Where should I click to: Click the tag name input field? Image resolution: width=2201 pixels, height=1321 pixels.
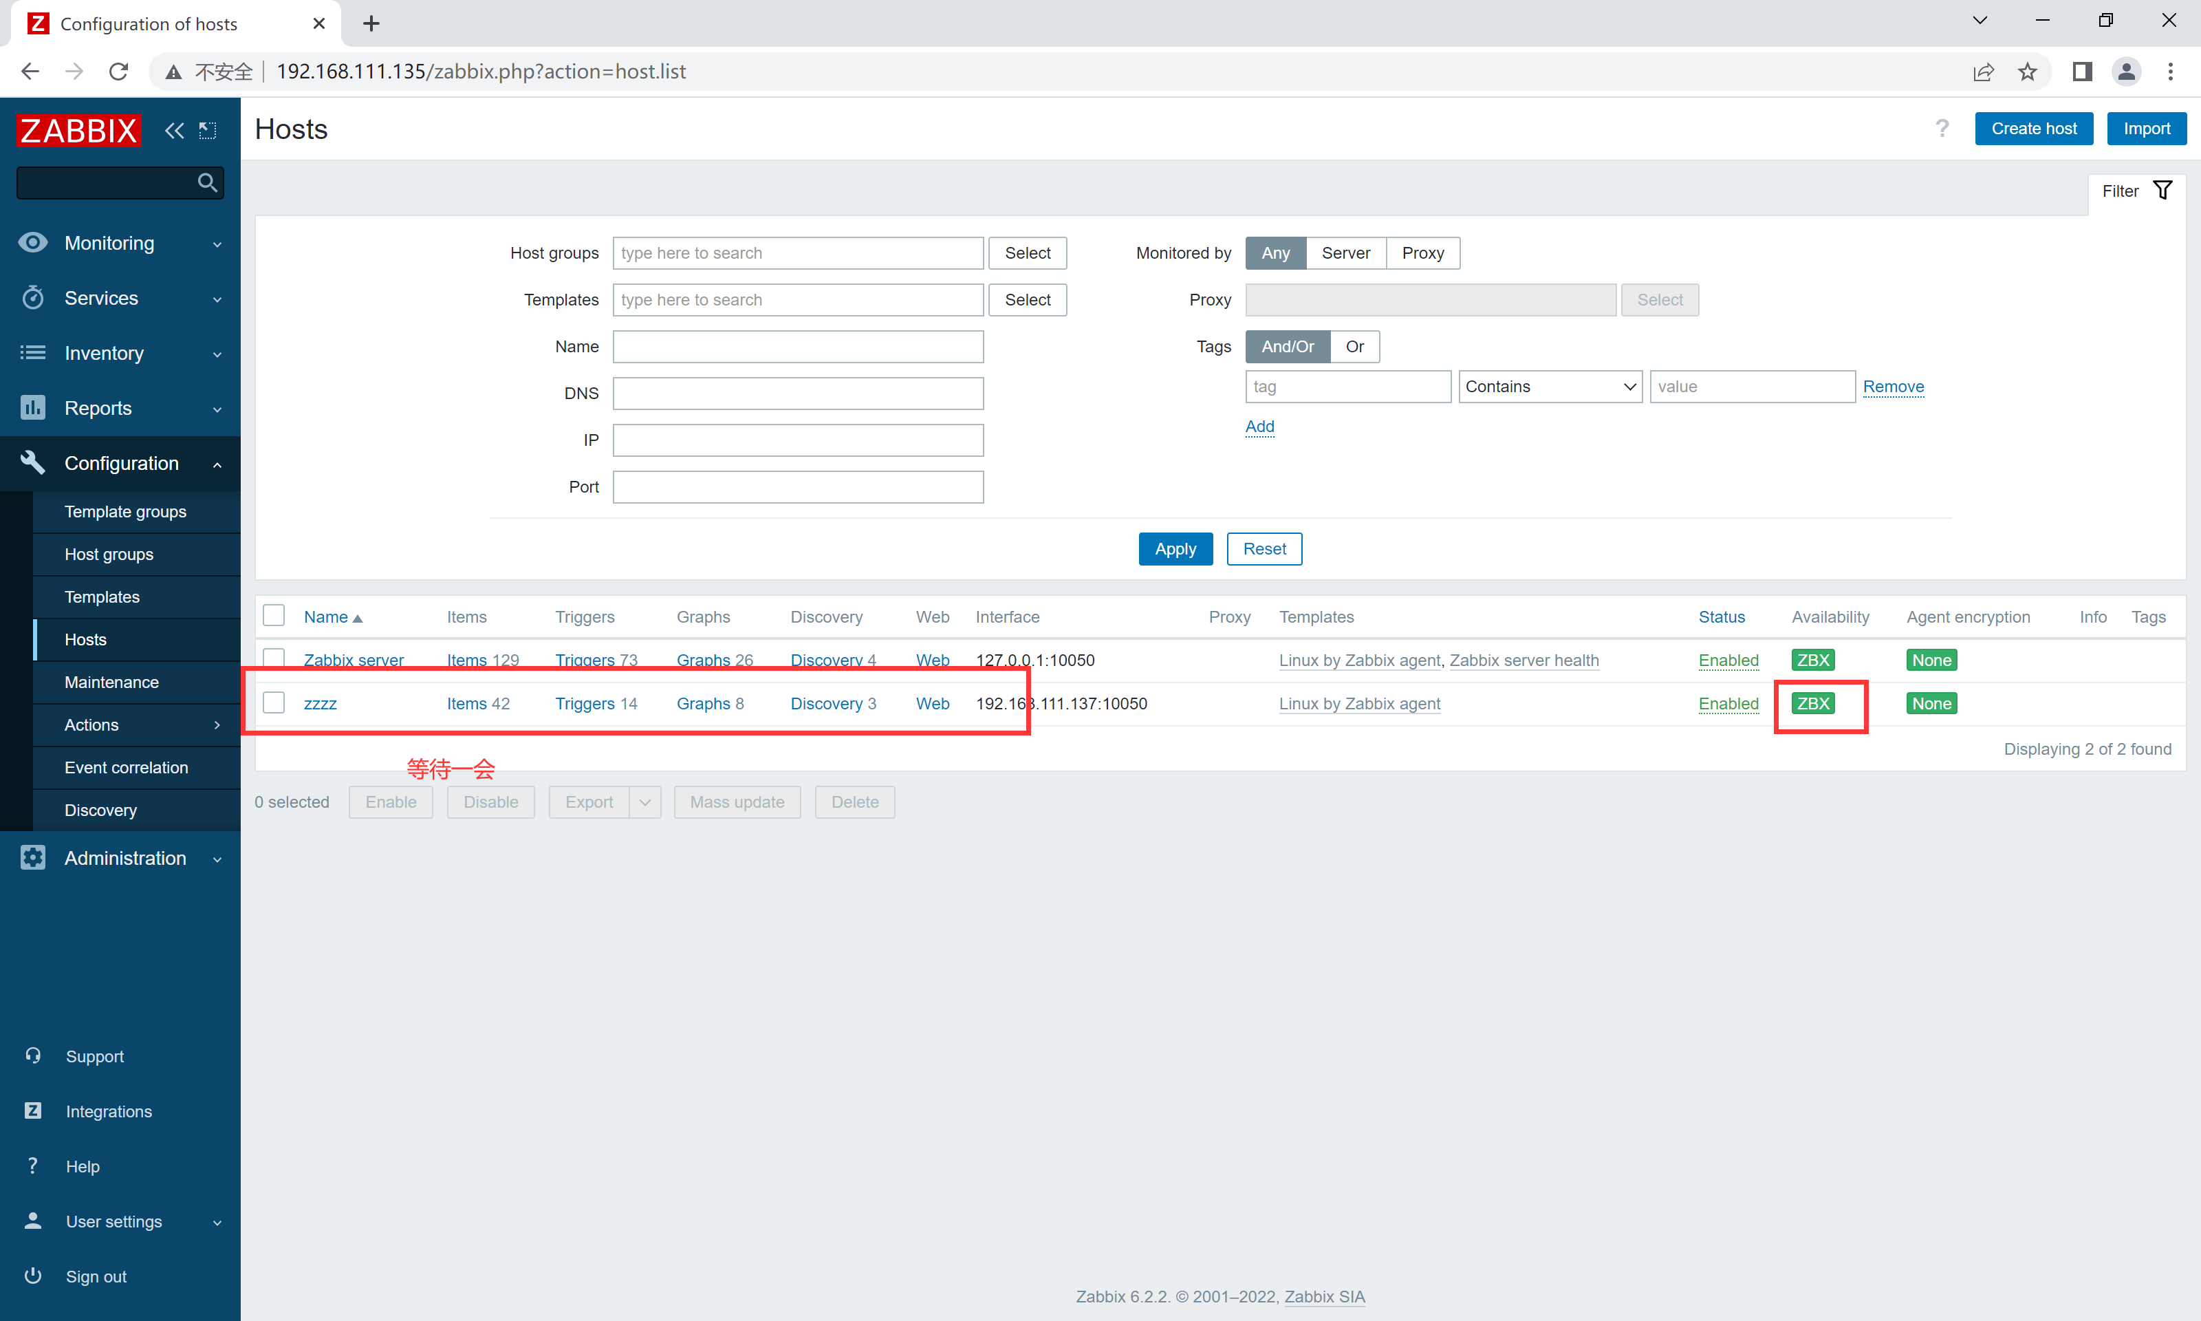(1348, 387)
